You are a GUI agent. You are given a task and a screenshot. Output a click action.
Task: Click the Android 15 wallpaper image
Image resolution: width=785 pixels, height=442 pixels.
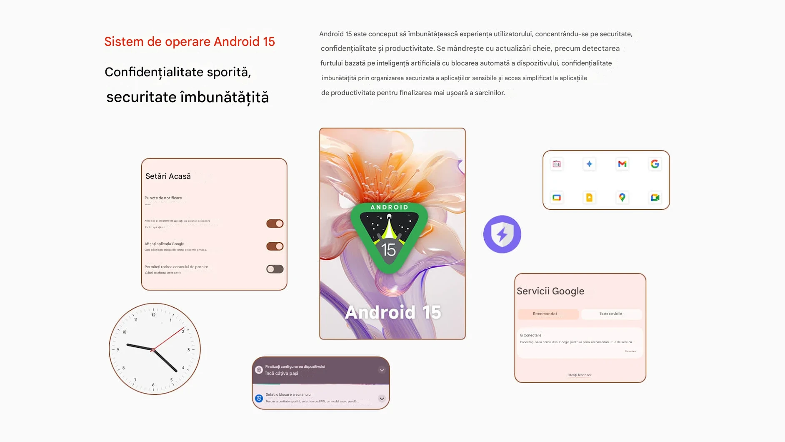click(392, 234)
